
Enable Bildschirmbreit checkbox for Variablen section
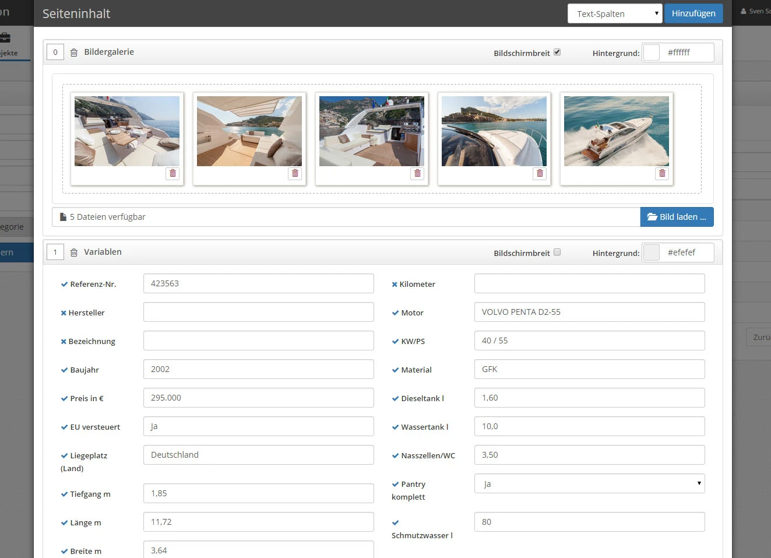[557, 252]
